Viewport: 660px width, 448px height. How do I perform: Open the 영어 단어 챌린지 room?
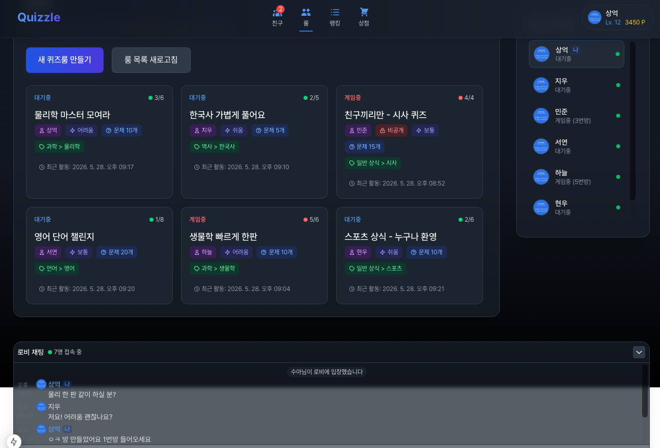click(x=99, y=255)
